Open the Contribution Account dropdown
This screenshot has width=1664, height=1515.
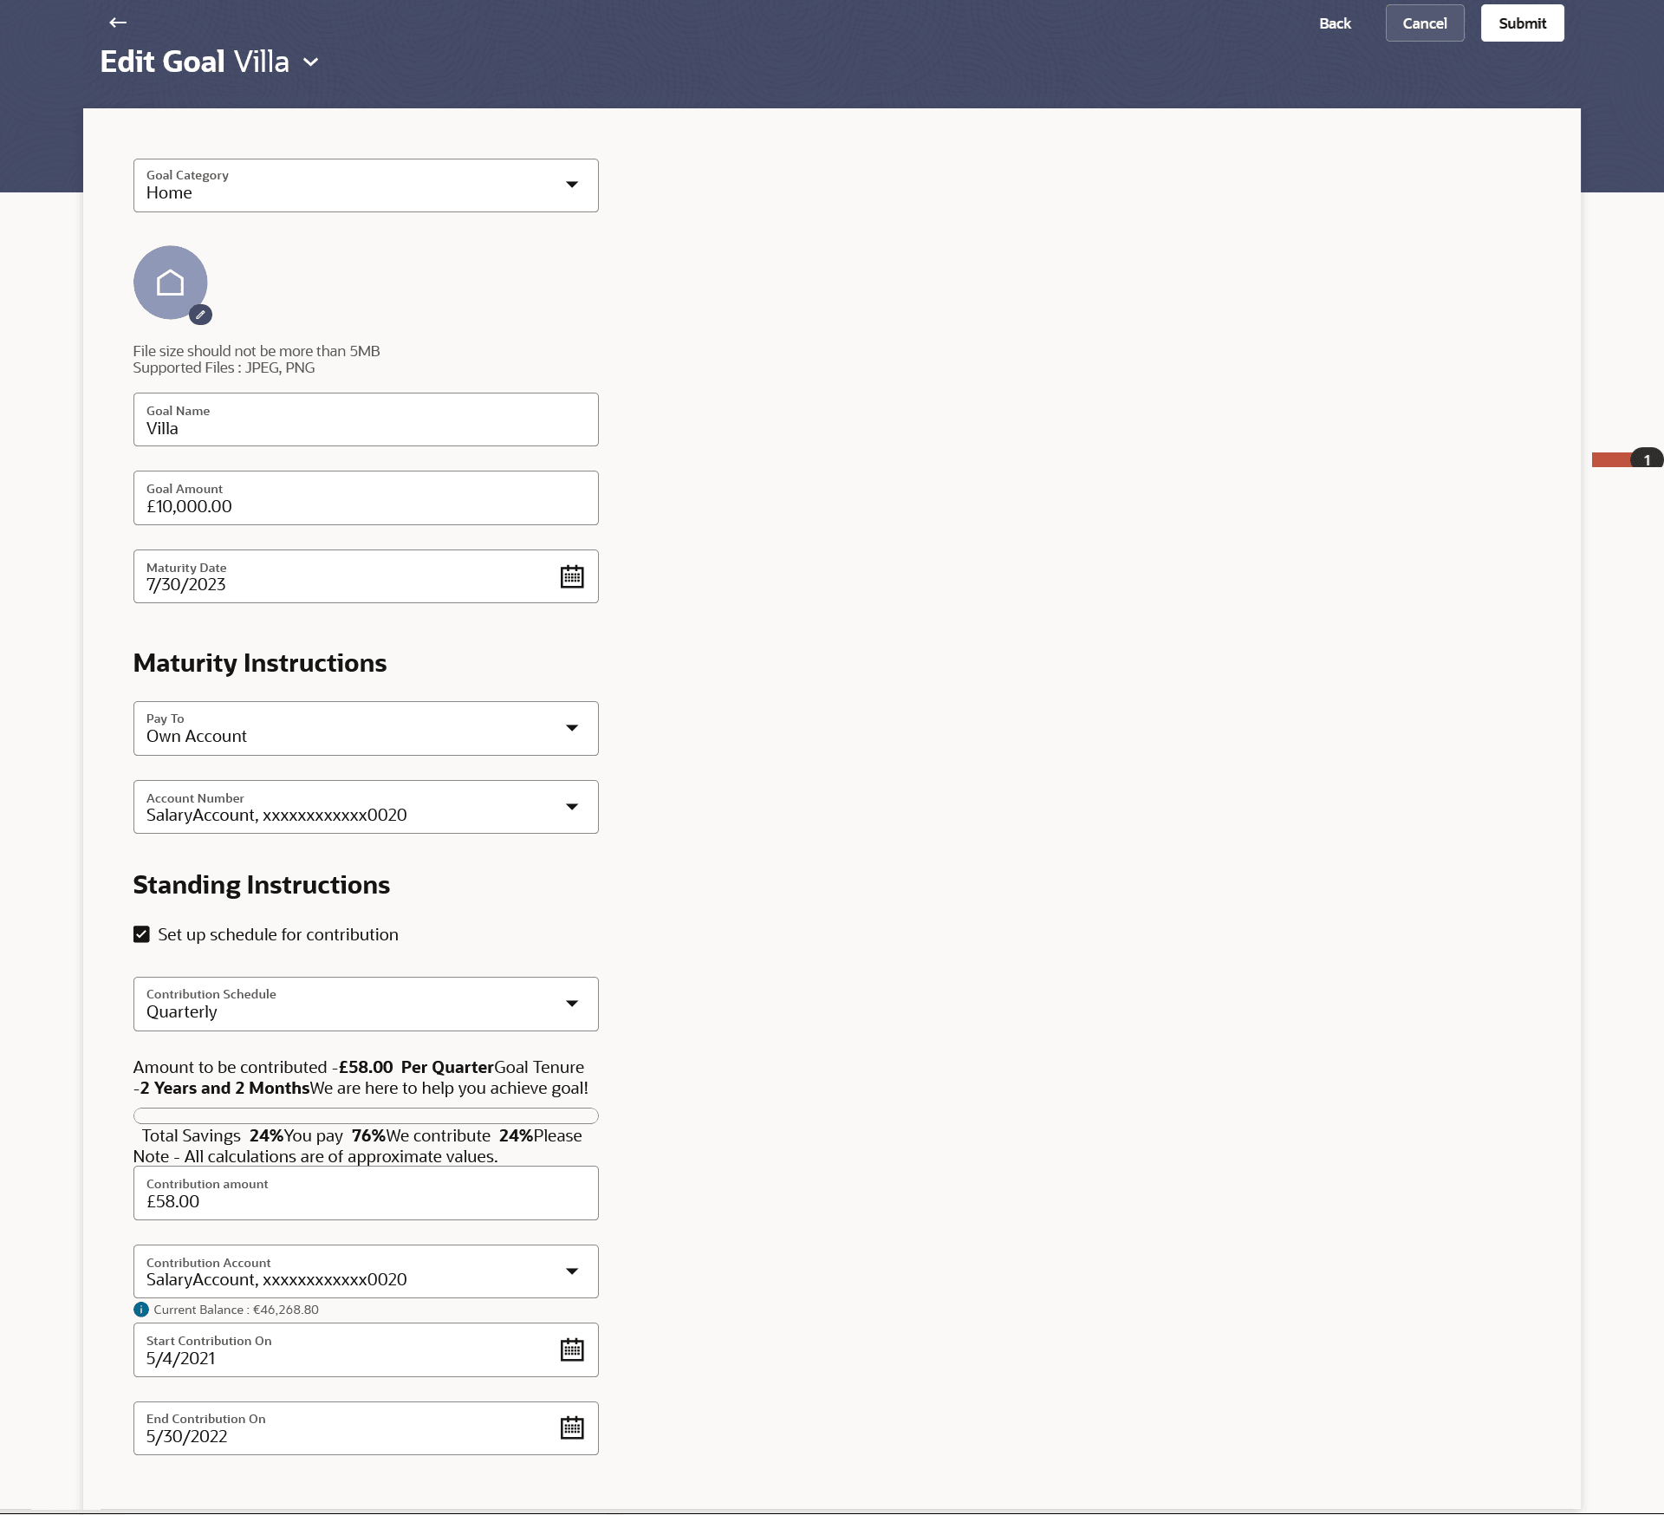[571, 1271]
